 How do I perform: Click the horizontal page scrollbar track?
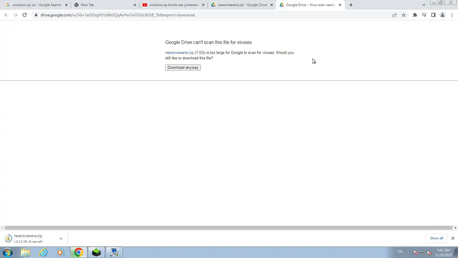tap(229, 228)
